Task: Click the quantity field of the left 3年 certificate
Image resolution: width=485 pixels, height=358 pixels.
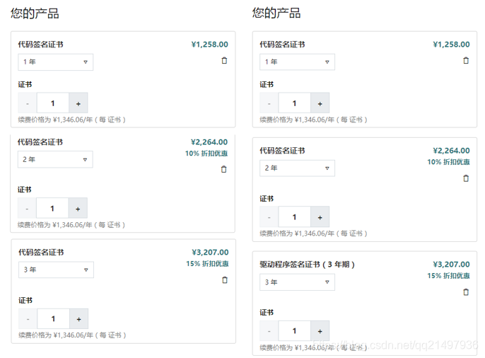Action: (52, 318)
